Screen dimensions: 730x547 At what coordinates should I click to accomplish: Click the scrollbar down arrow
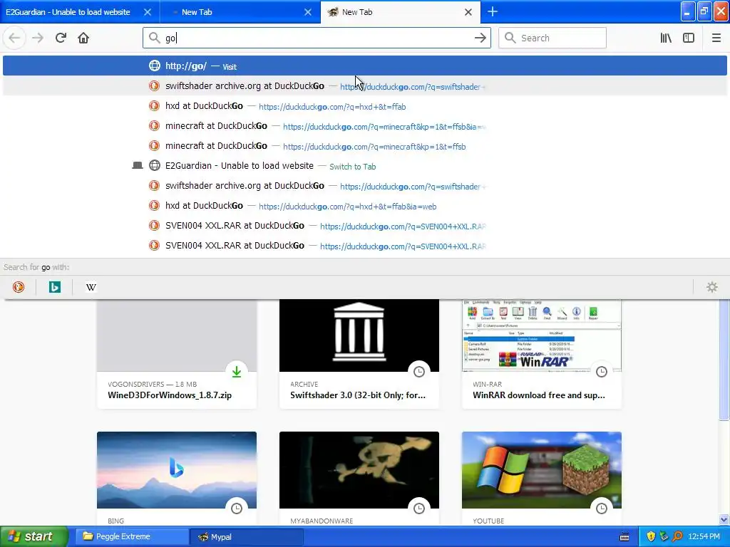click(724, 520)
